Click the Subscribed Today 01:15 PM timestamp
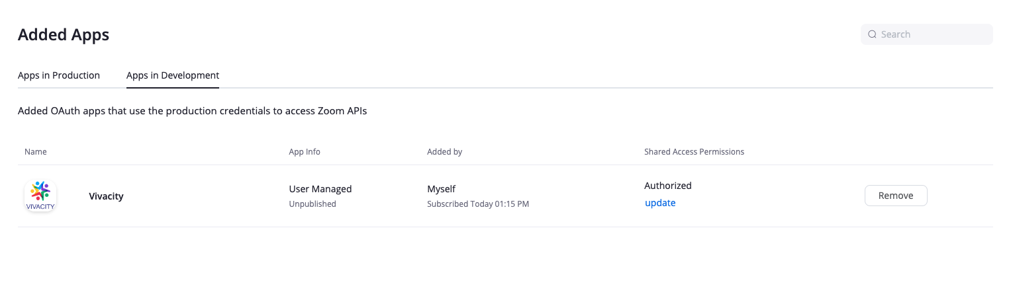The width and height of the screenshot is (1013, 296). 478,204
